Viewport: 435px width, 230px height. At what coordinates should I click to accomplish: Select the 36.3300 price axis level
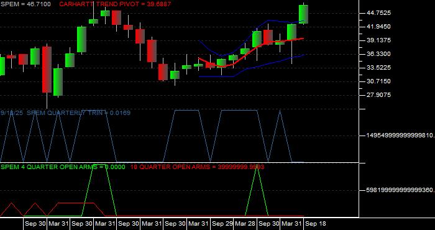tap(378, 54)
